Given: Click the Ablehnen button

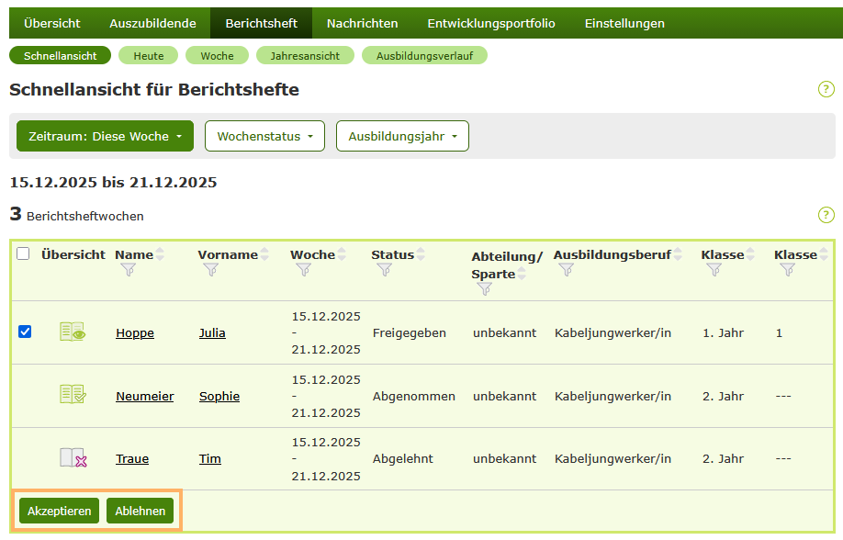Looking at the screenshot, I should click(140, 511).
